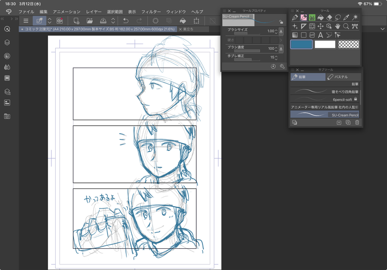Viewport: 387px width, 270px height.
Task: Open the color droplets sidebar icon
Action: pos(7,67)
